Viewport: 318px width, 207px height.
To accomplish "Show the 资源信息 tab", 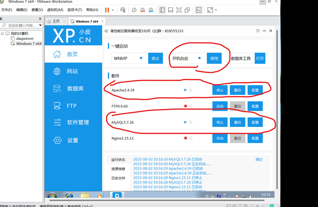I will (x=118, y=169).
